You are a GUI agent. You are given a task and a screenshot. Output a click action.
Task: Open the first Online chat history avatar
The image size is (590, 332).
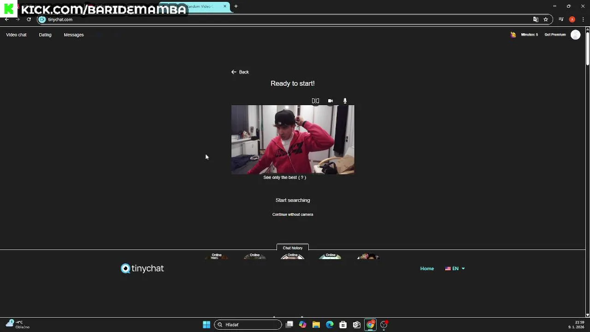pos(217,256)
